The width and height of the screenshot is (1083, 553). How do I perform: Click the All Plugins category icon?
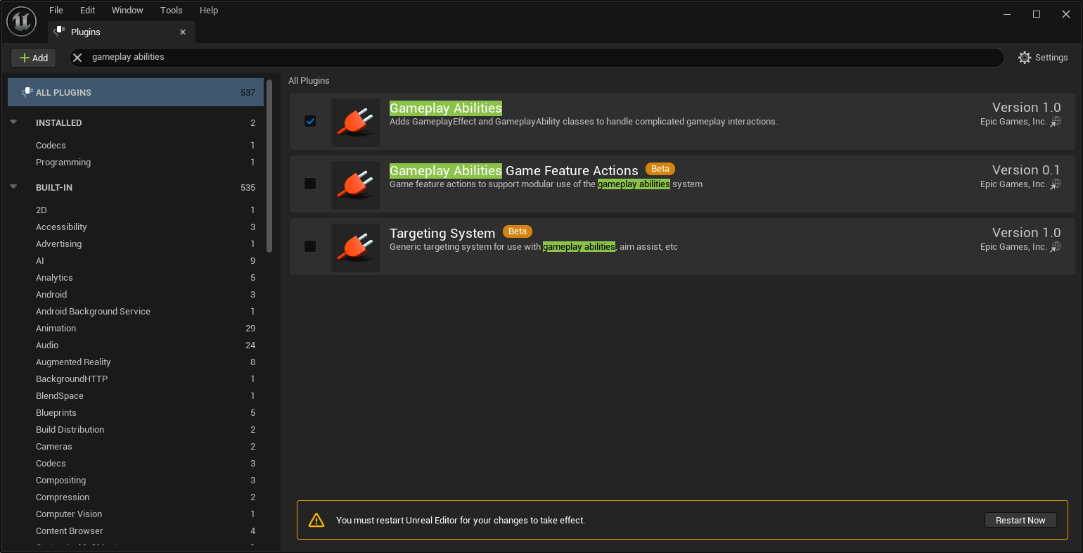(x=27, y=92)
